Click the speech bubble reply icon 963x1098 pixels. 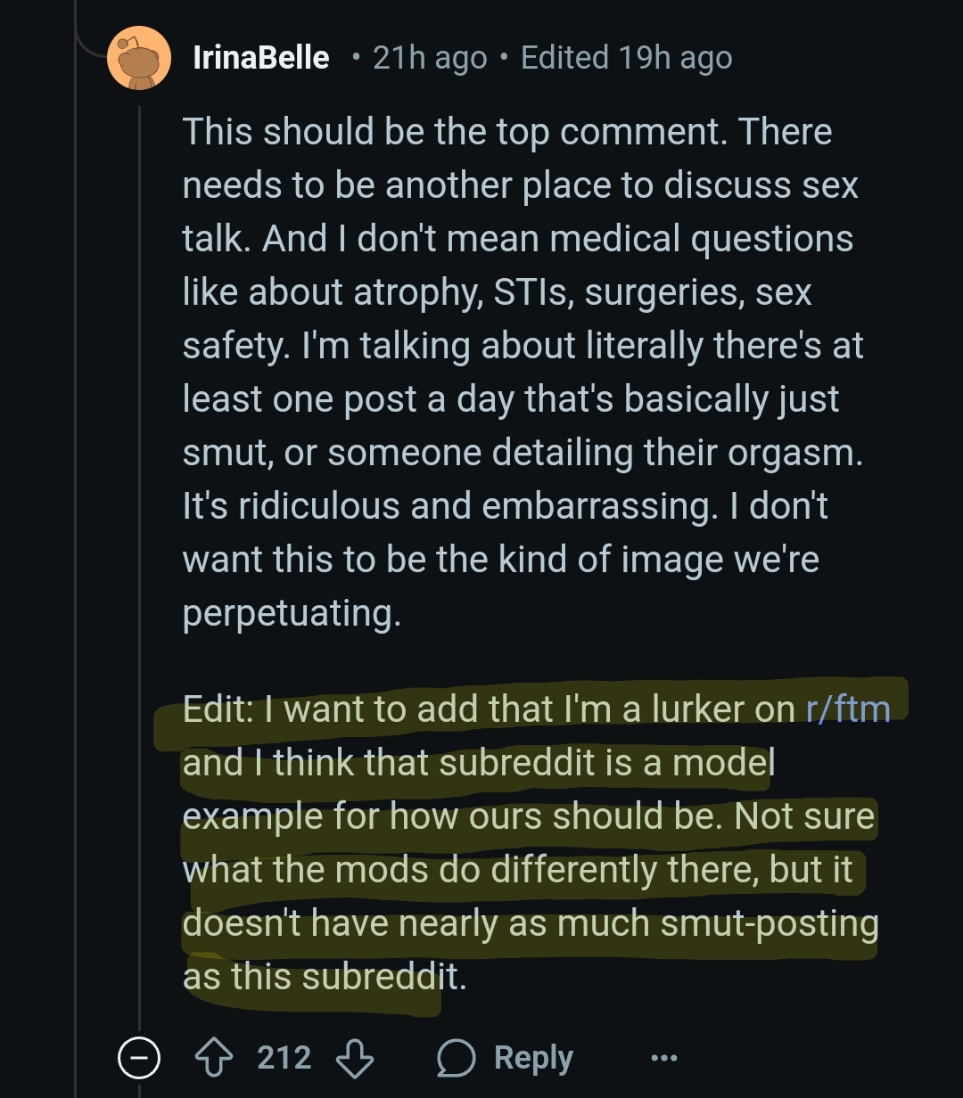click(x=456, y=1058)
